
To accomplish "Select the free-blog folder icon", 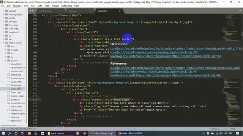I will pyautogui.click(x=6, y=25).
